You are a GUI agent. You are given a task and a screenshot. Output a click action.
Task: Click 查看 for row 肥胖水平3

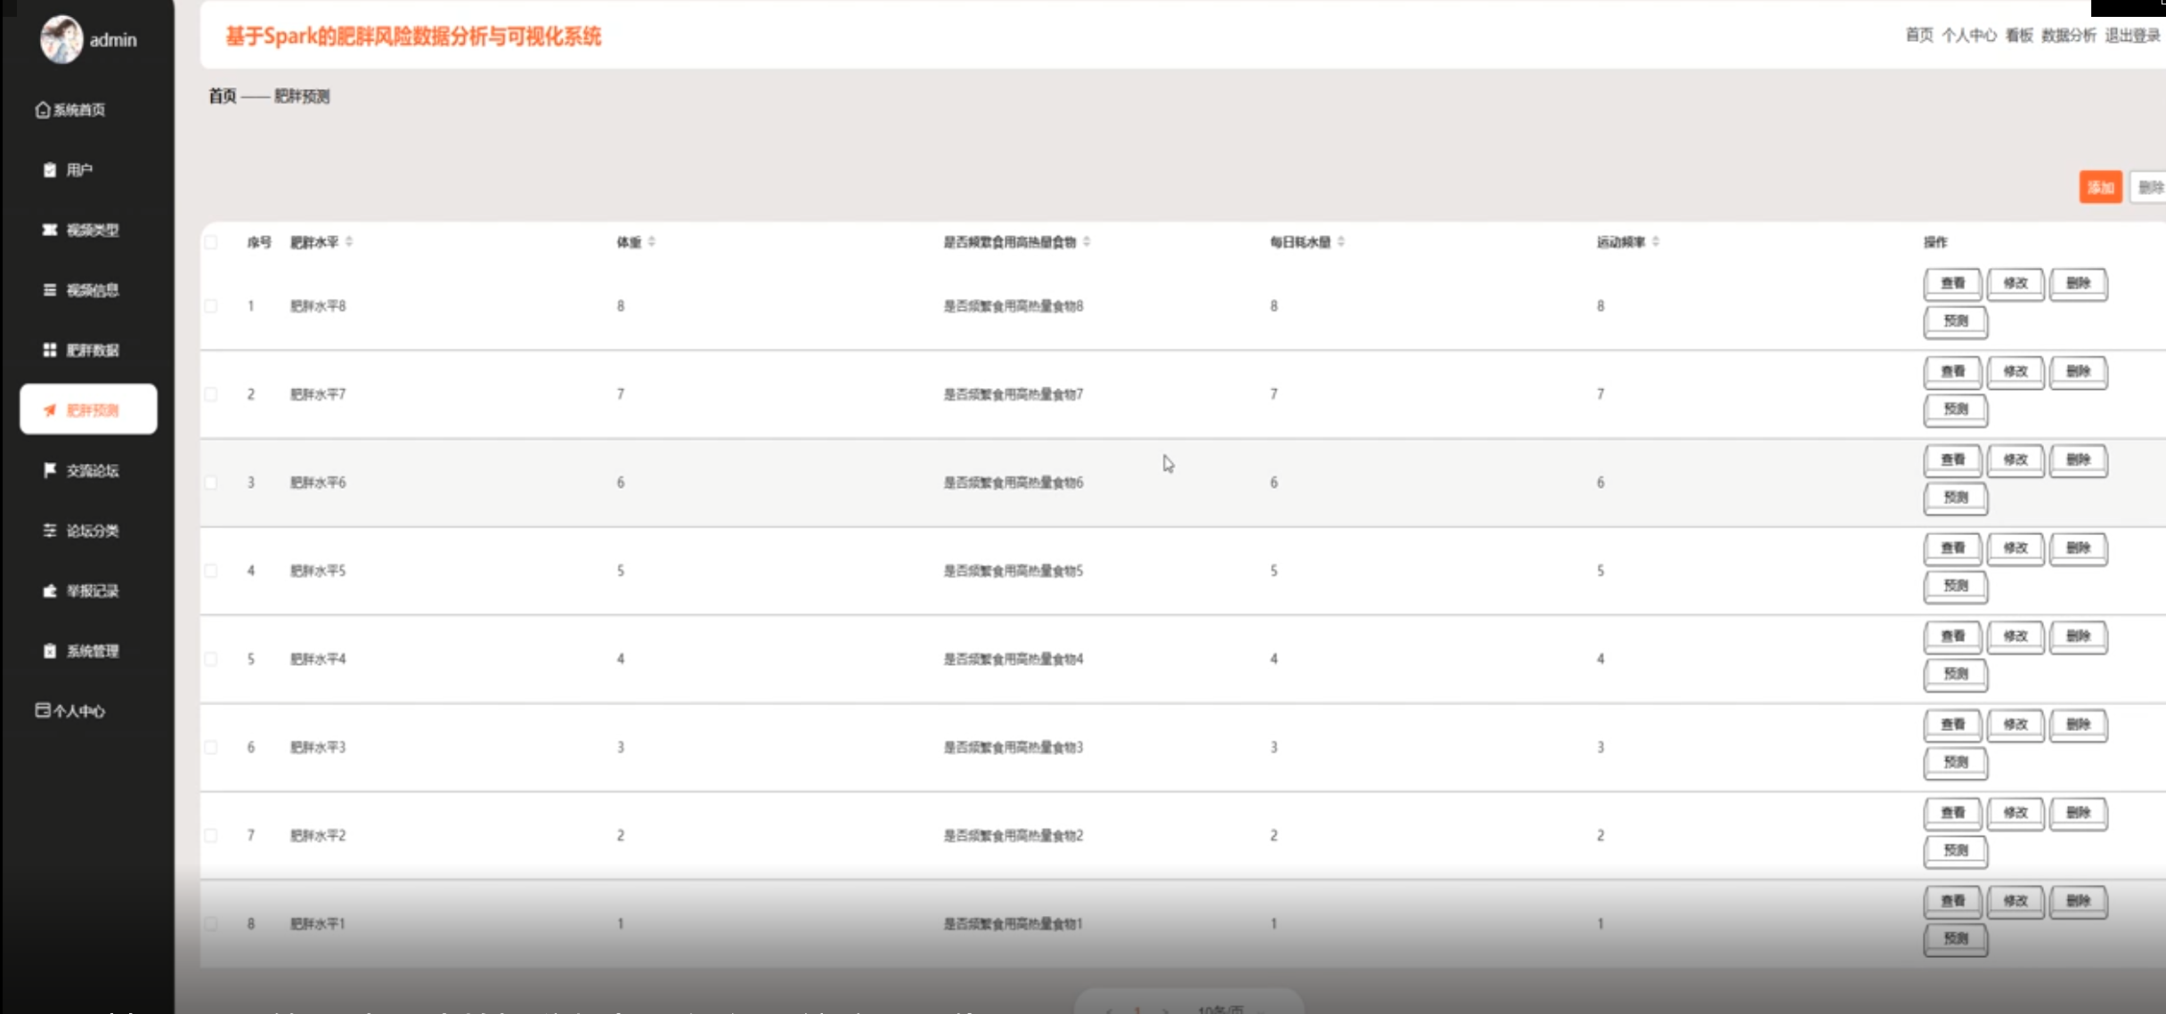(x=1953, y=725)
